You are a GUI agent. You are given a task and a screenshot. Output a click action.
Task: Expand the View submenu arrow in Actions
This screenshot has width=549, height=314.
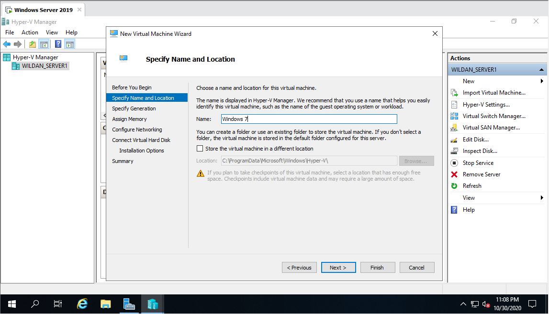(x=542, y=198)
